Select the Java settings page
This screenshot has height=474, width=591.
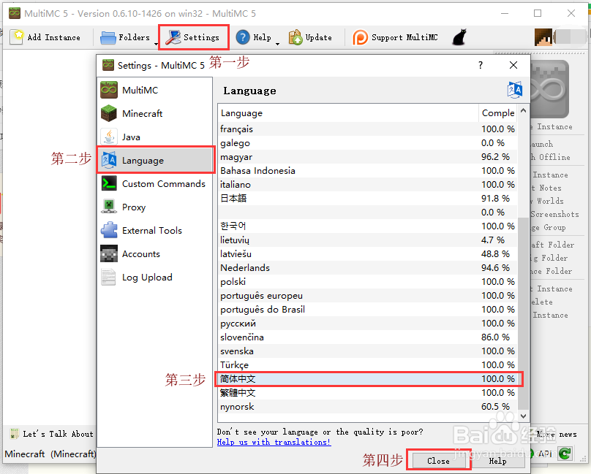click(154, 137)
